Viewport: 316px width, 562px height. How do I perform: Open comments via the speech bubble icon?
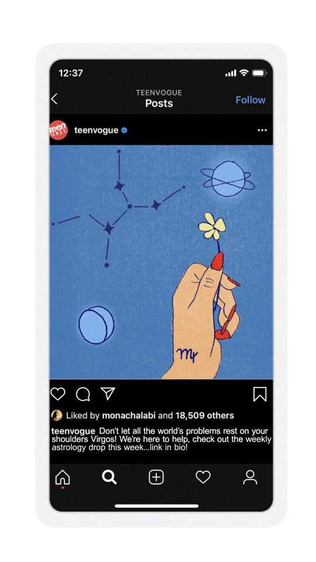83,394
